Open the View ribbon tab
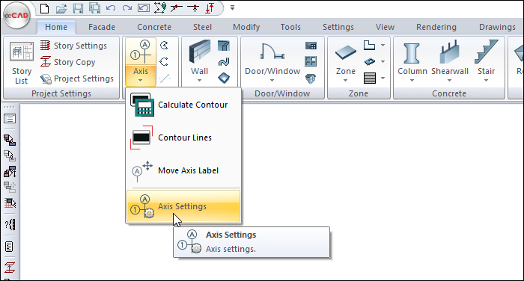 [x=385, y=27]
